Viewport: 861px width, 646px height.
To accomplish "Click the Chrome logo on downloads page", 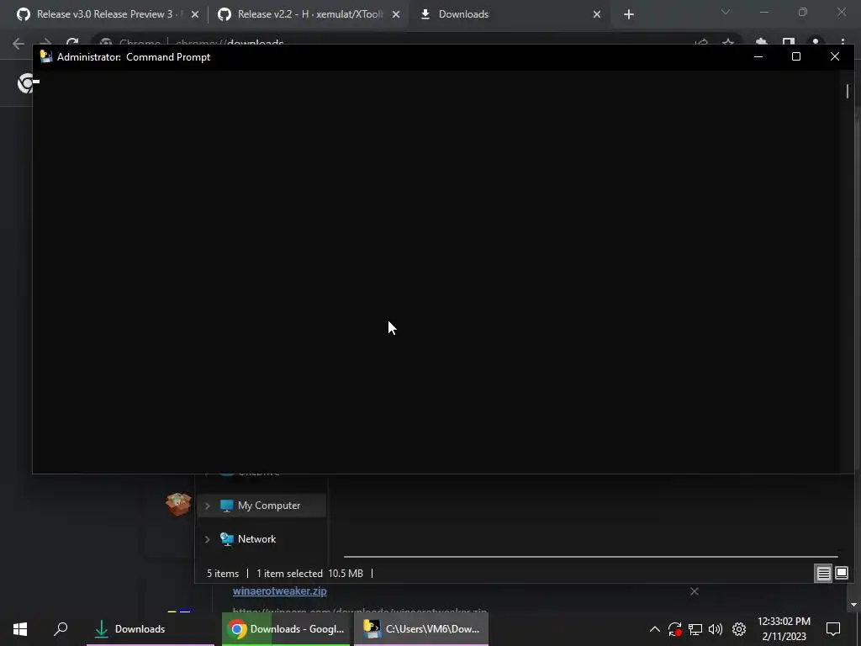I will 25,83.
